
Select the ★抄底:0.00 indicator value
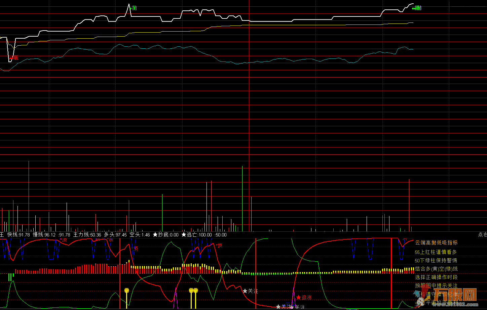(165, 235)
